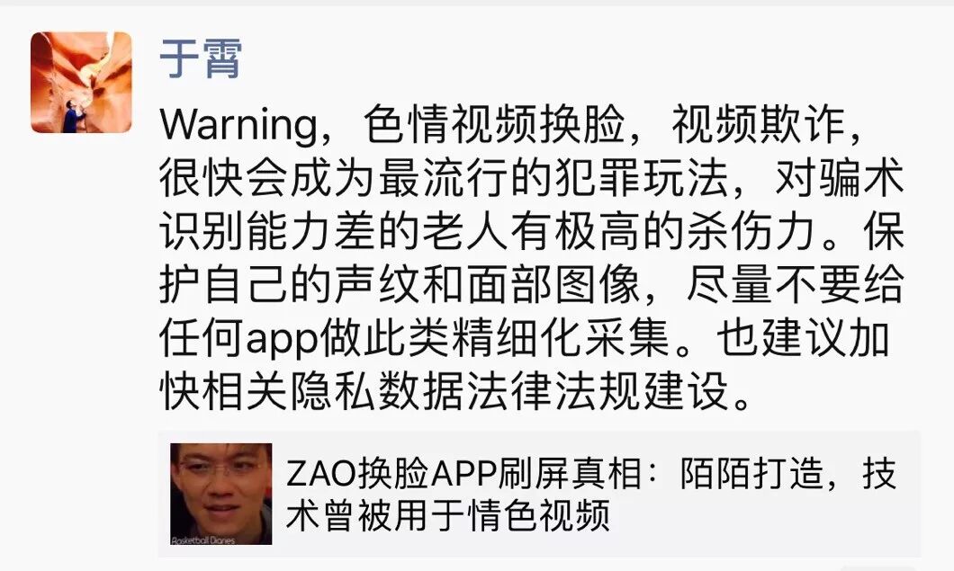Screen dimensions: 954x571
Task: Tap the phrase 也建议加 in post
Action: (x=803, y=337)
